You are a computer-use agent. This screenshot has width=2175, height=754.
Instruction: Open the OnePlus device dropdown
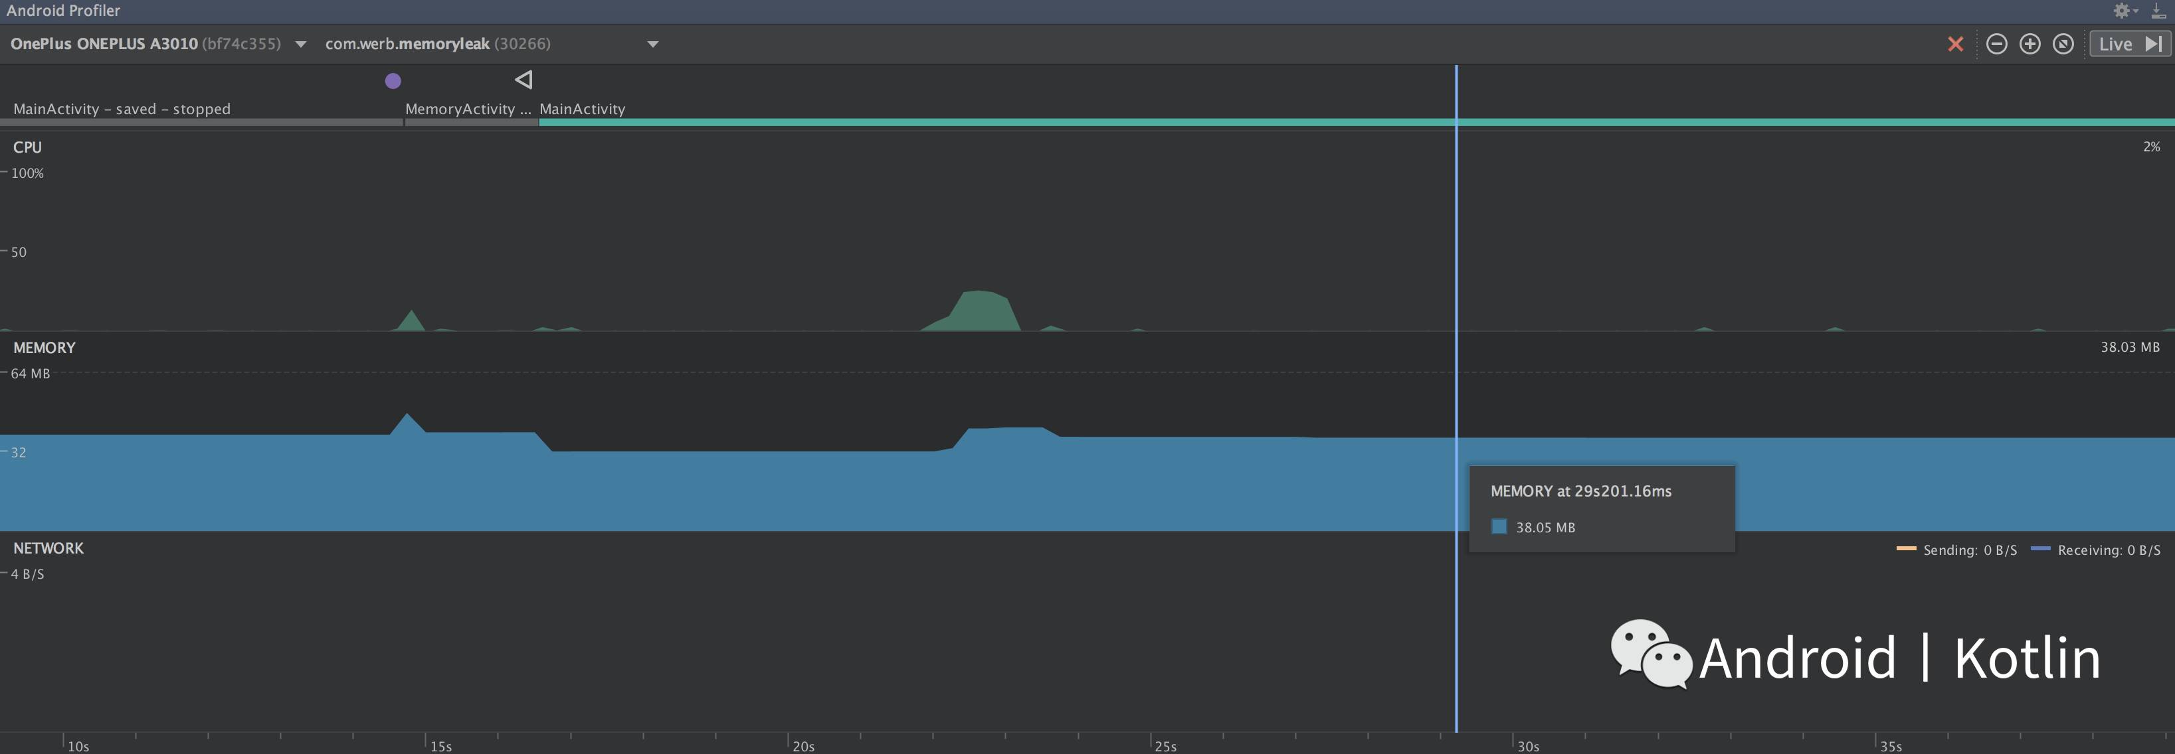(x=300, y=44)
